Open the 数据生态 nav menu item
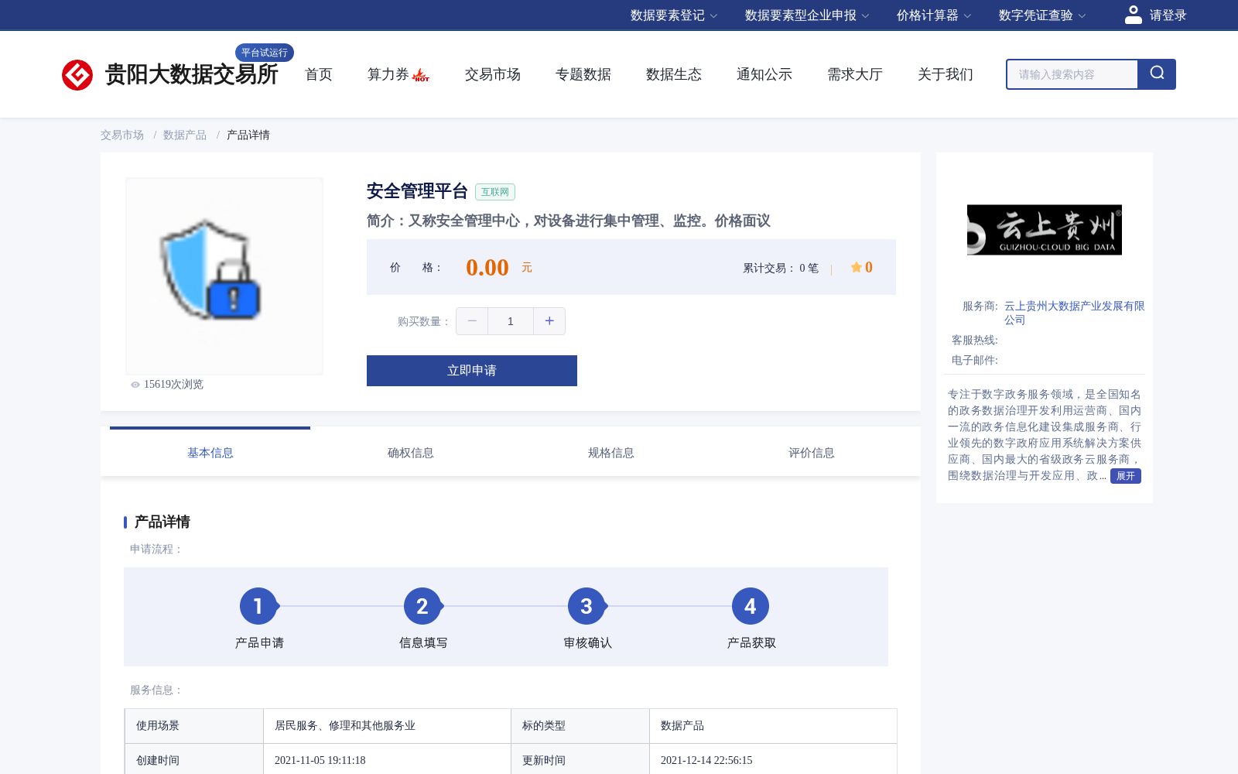Image resolution: width=1238 pixels, height=774 pixels. [x=674, y=74]
